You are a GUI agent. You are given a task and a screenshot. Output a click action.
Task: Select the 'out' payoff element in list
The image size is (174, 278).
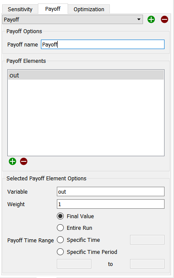click(86, 75)
